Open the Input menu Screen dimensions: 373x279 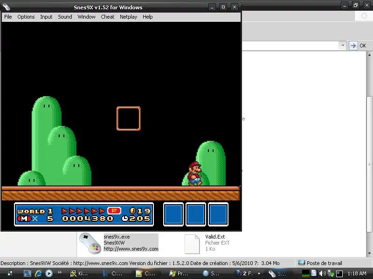coord(46,17)
